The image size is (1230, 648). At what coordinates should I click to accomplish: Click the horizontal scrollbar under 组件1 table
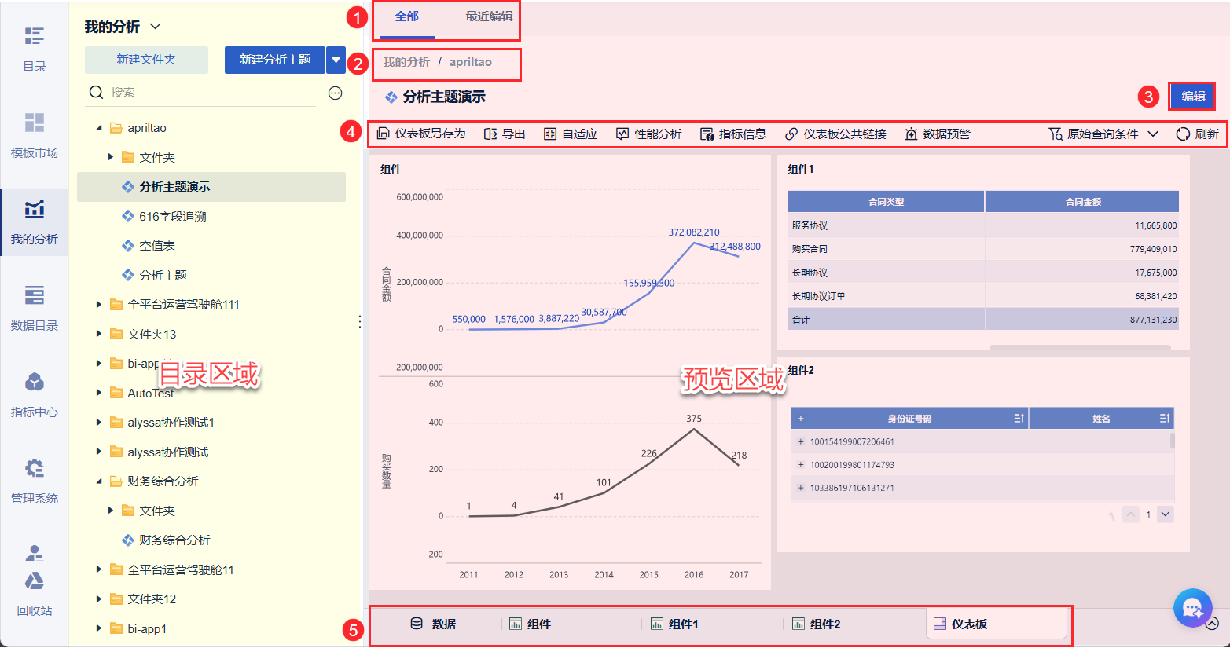[x=1080, y=347]
